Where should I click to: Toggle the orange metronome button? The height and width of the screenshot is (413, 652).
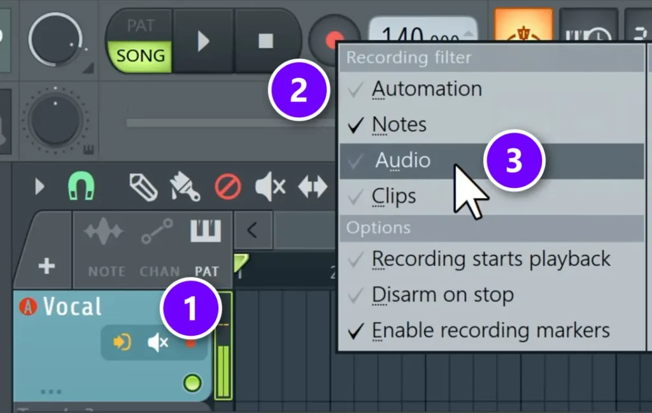523,25
